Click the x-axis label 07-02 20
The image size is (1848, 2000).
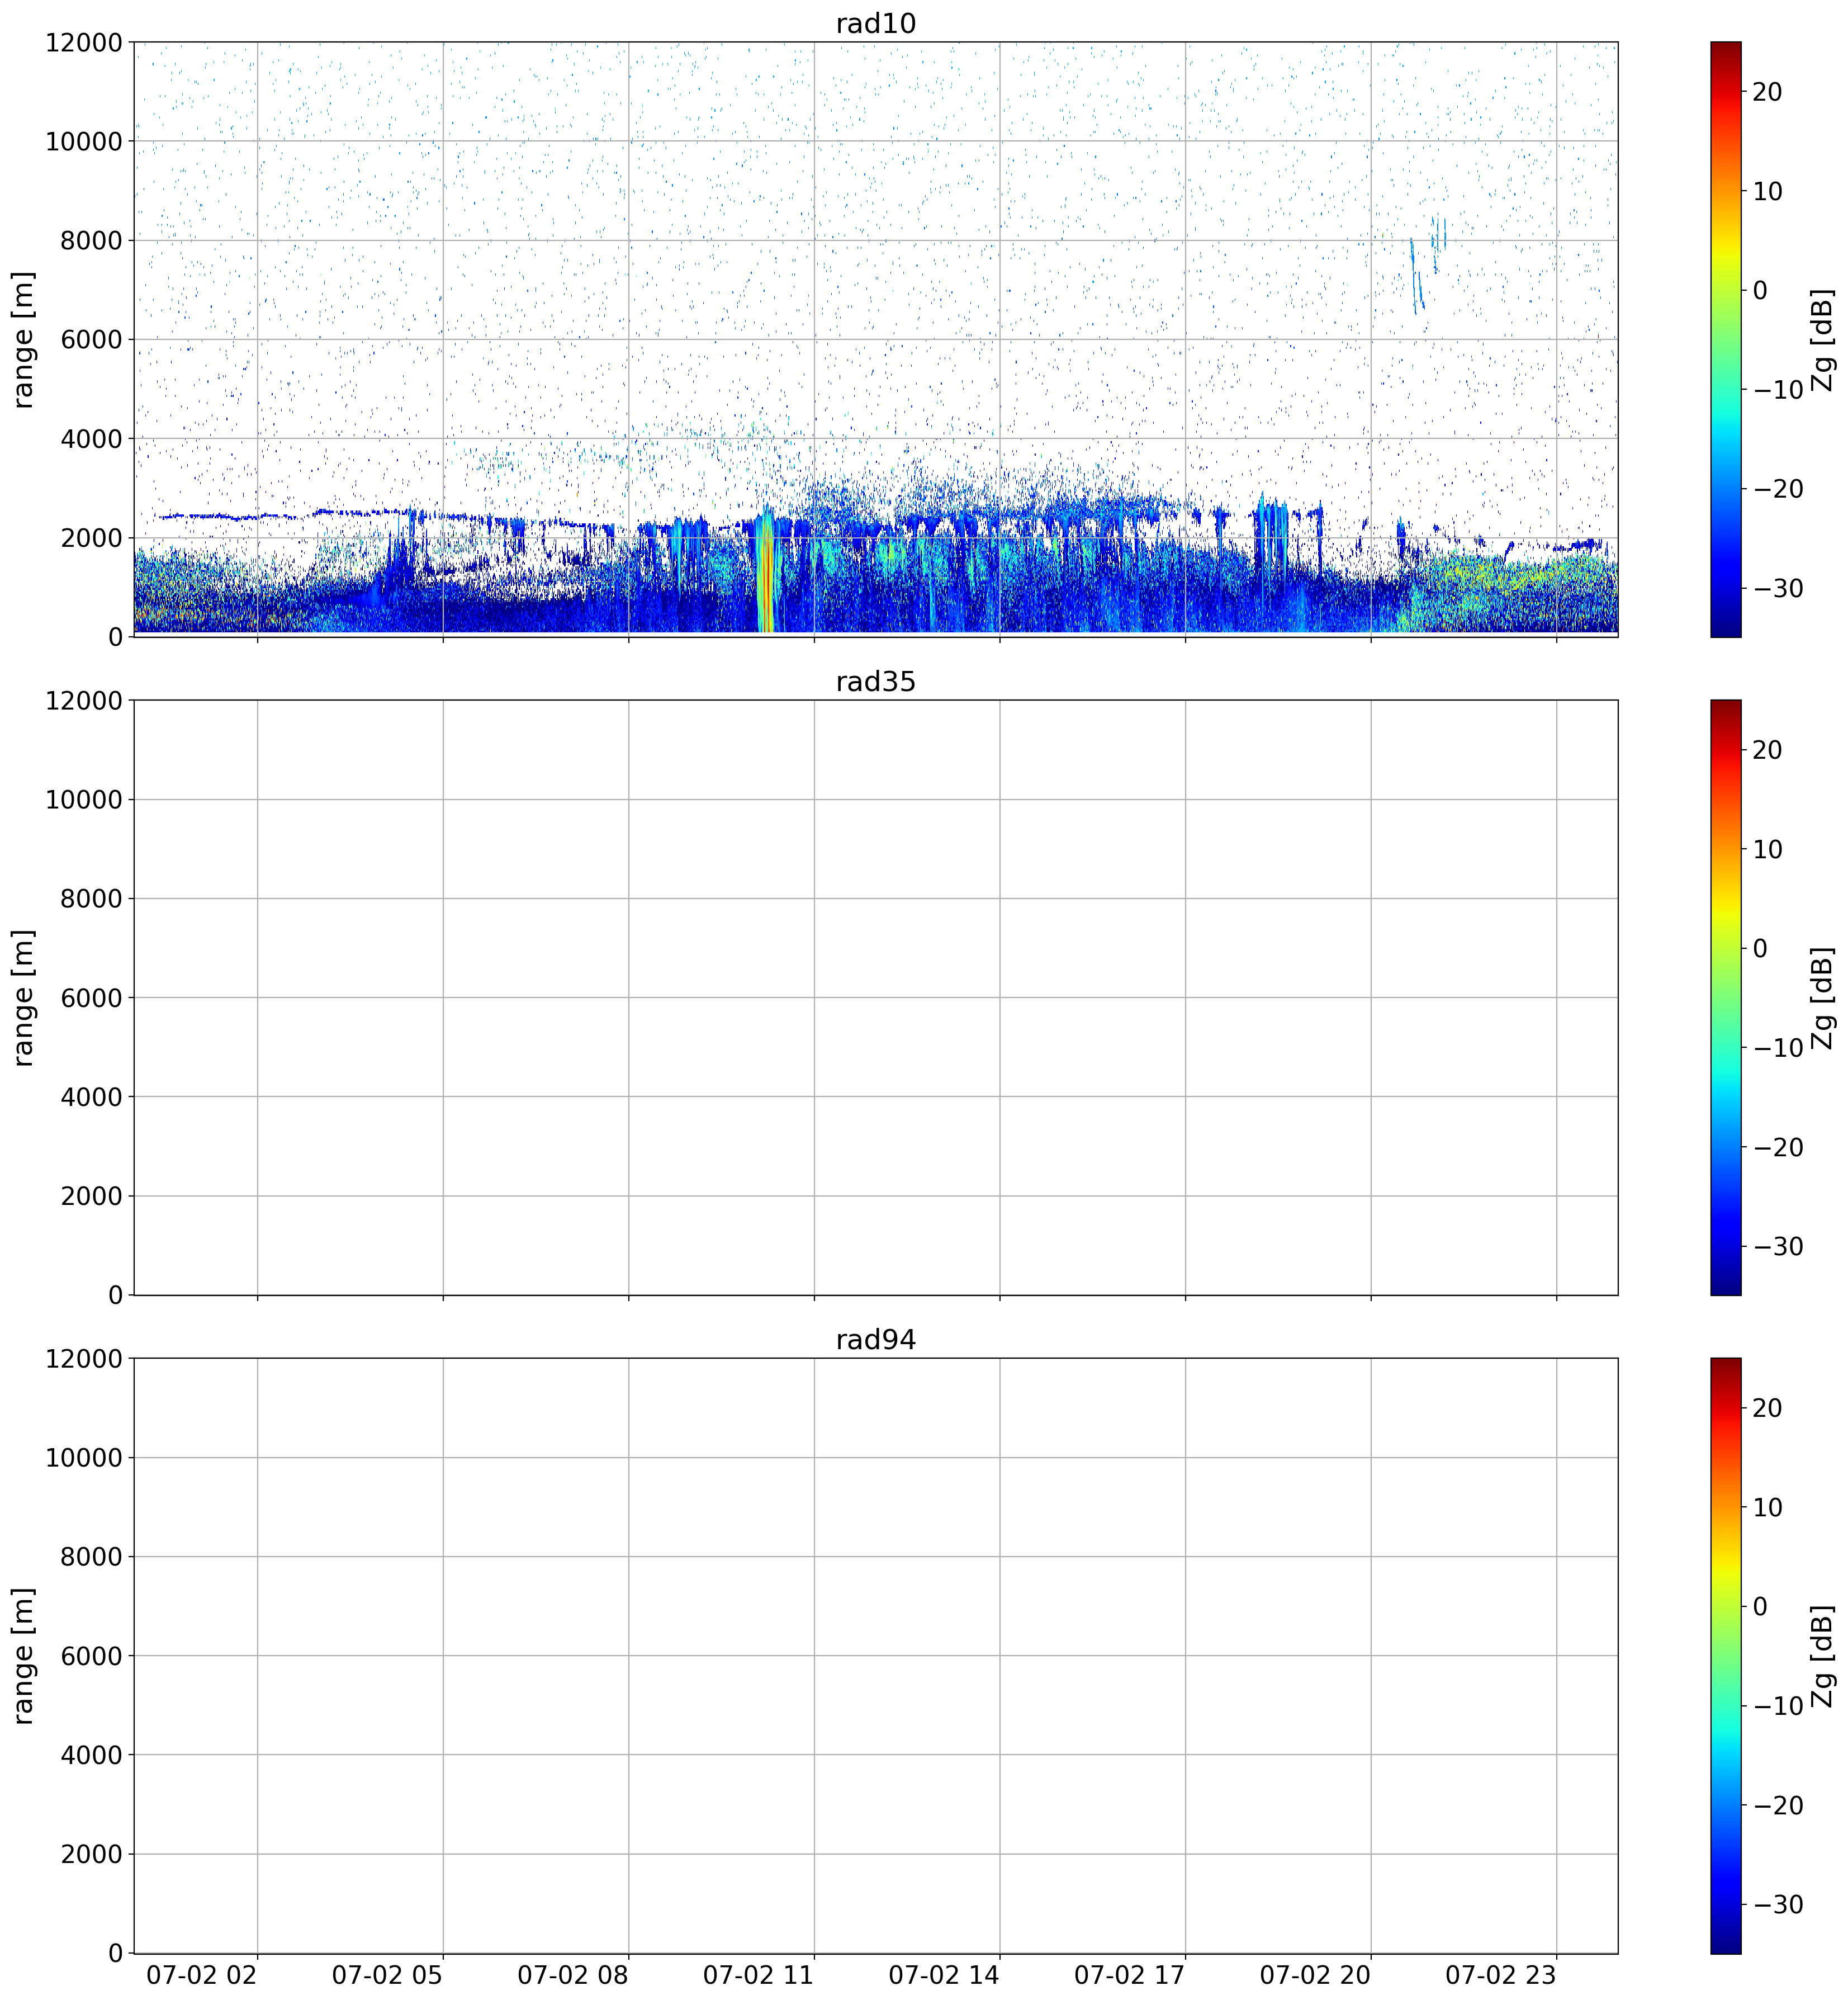1315,1976
